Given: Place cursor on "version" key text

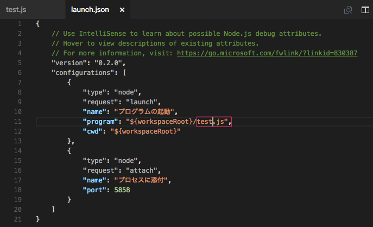Looking at the screenshot, I should click(x=69, y=63).
